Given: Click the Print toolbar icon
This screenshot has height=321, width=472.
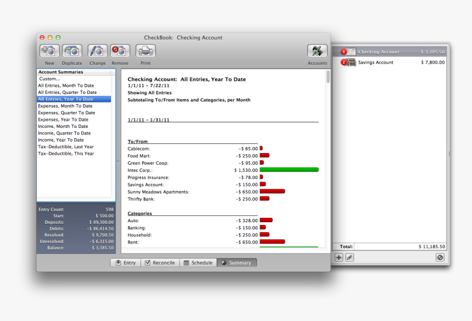Looking at the screenshot, I should 145,52.
